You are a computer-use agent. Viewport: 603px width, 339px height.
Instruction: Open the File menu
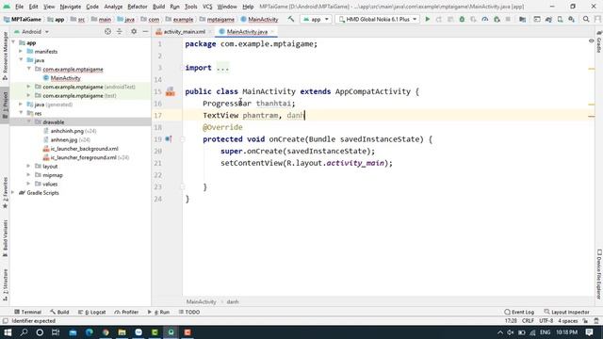[19, 7]
